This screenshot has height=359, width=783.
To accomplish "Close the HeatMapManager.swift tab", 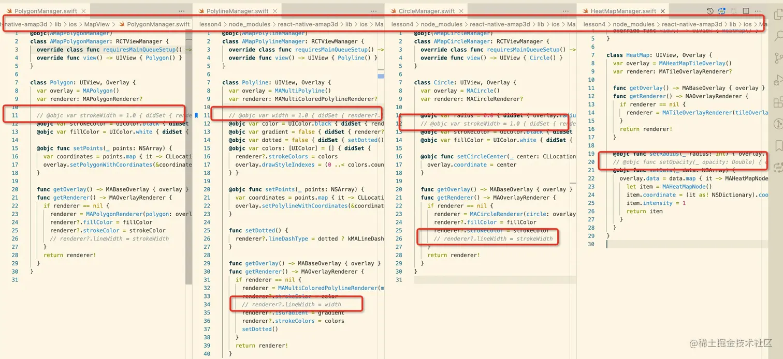I will (x=662, y=11).
